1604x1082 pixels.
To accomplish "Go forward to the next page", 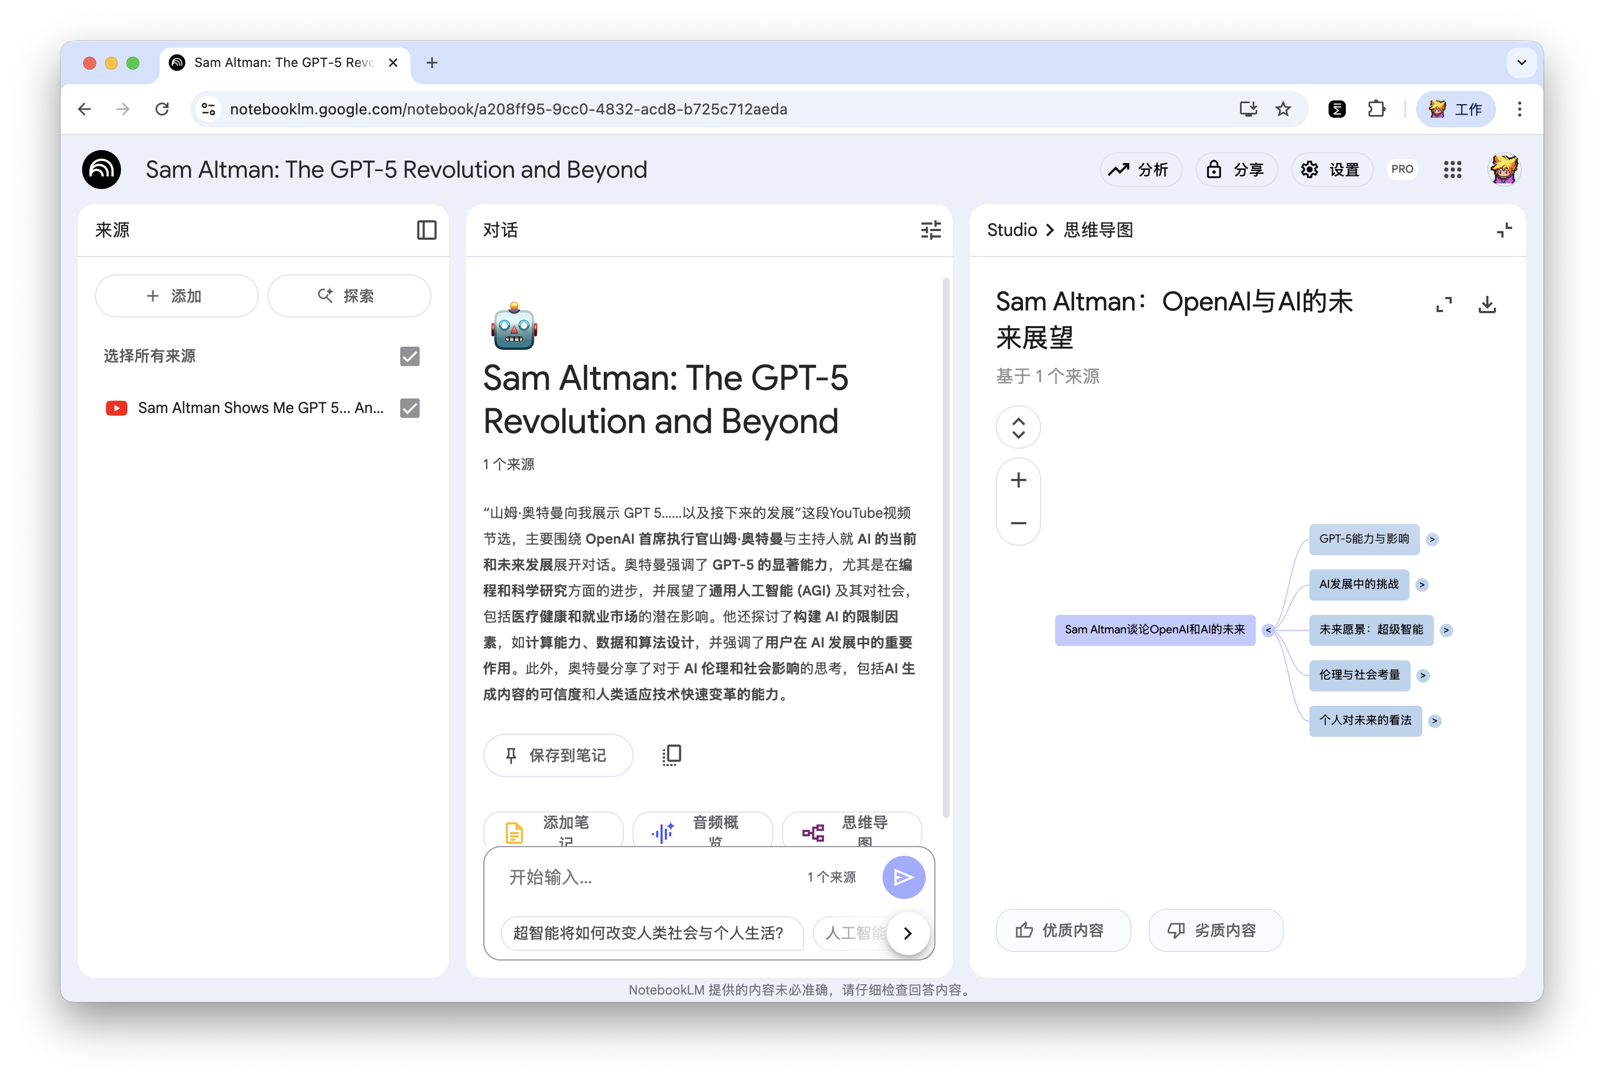I will (x=123, y=109).
